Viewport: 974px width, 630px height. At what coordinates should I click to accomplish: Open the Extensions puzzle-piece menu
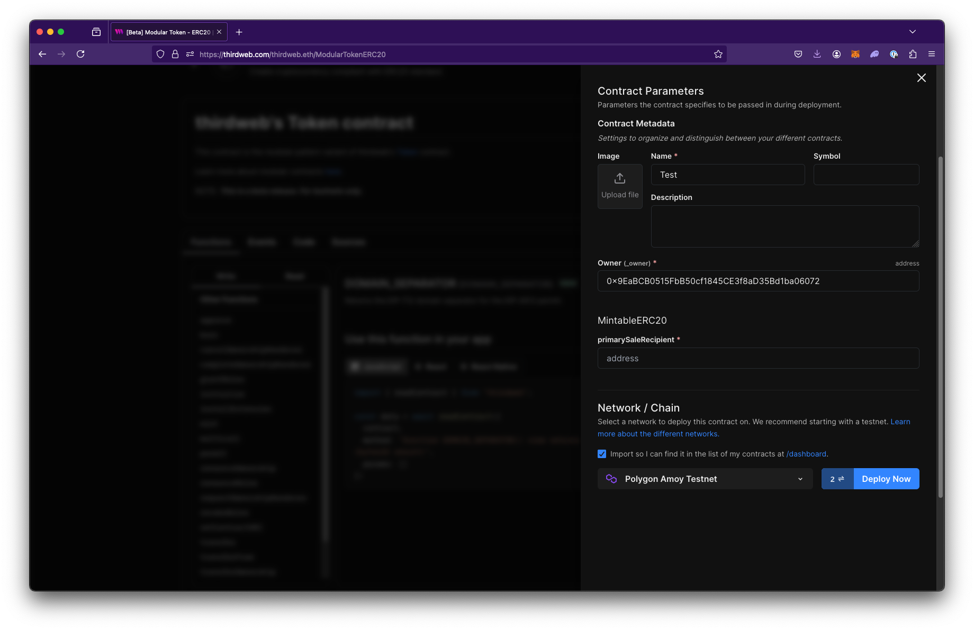tap(913, 54)
